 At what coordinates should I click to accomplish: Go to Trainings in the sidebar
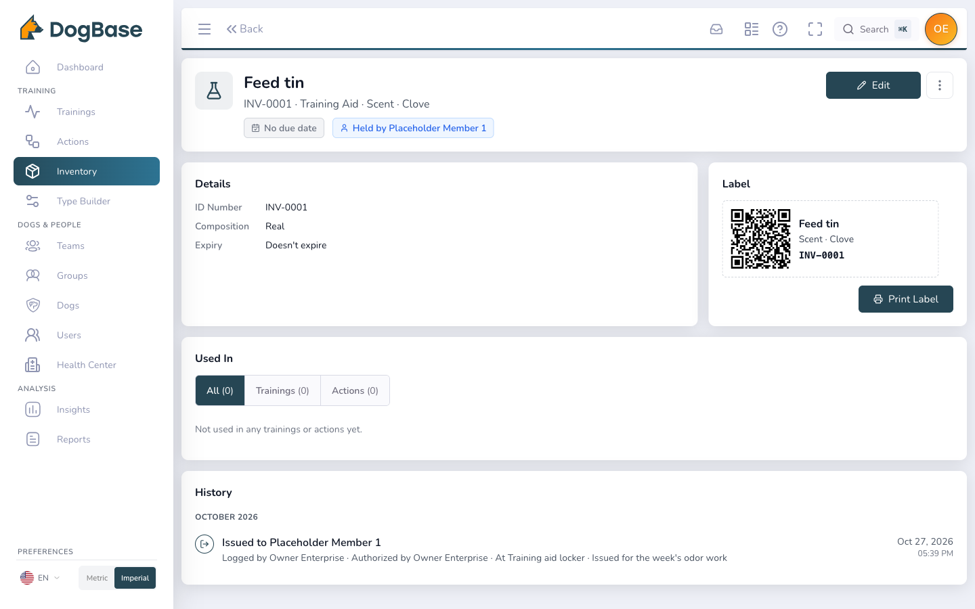[87, 112]
